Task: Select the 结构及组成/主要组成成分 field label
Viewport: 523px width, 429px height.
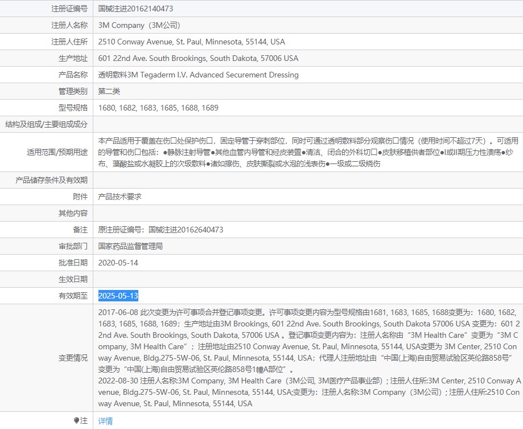Action: tap(46, 125)
